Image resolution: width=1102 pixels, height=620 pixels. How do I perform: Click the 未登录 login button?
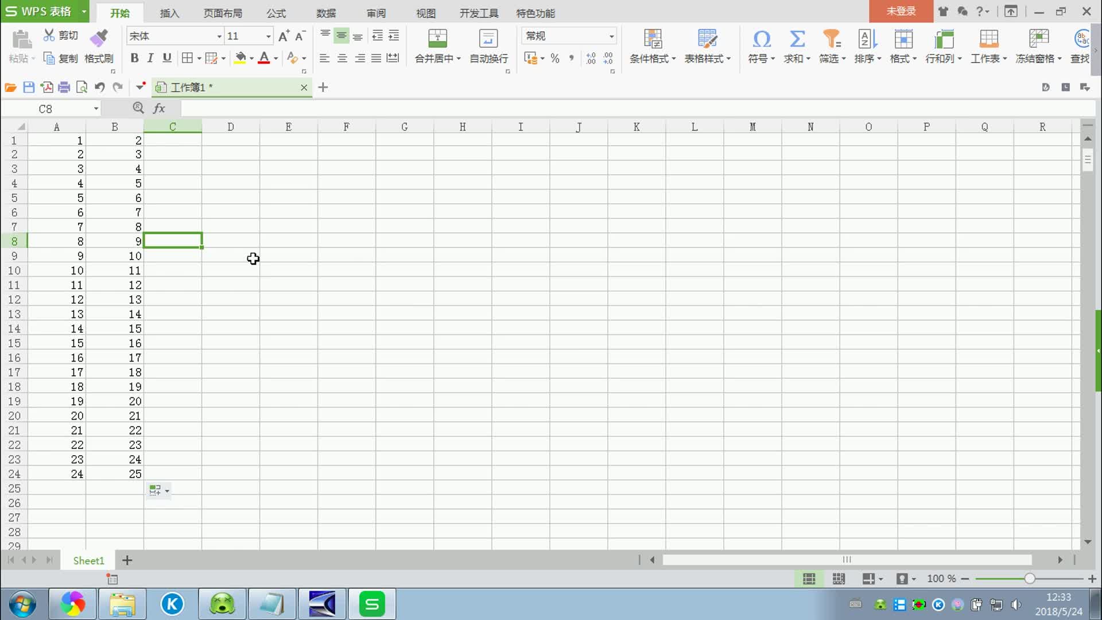(x=901, y=11)
